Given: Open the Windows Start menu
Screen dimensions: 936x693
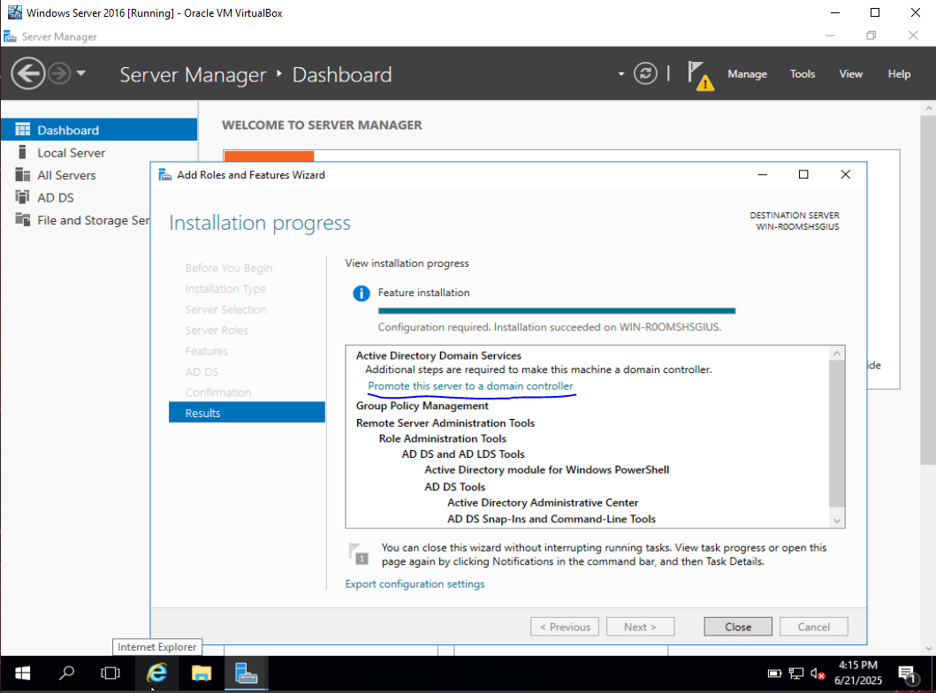Looking at the screenshot, I should coord(23,674).
